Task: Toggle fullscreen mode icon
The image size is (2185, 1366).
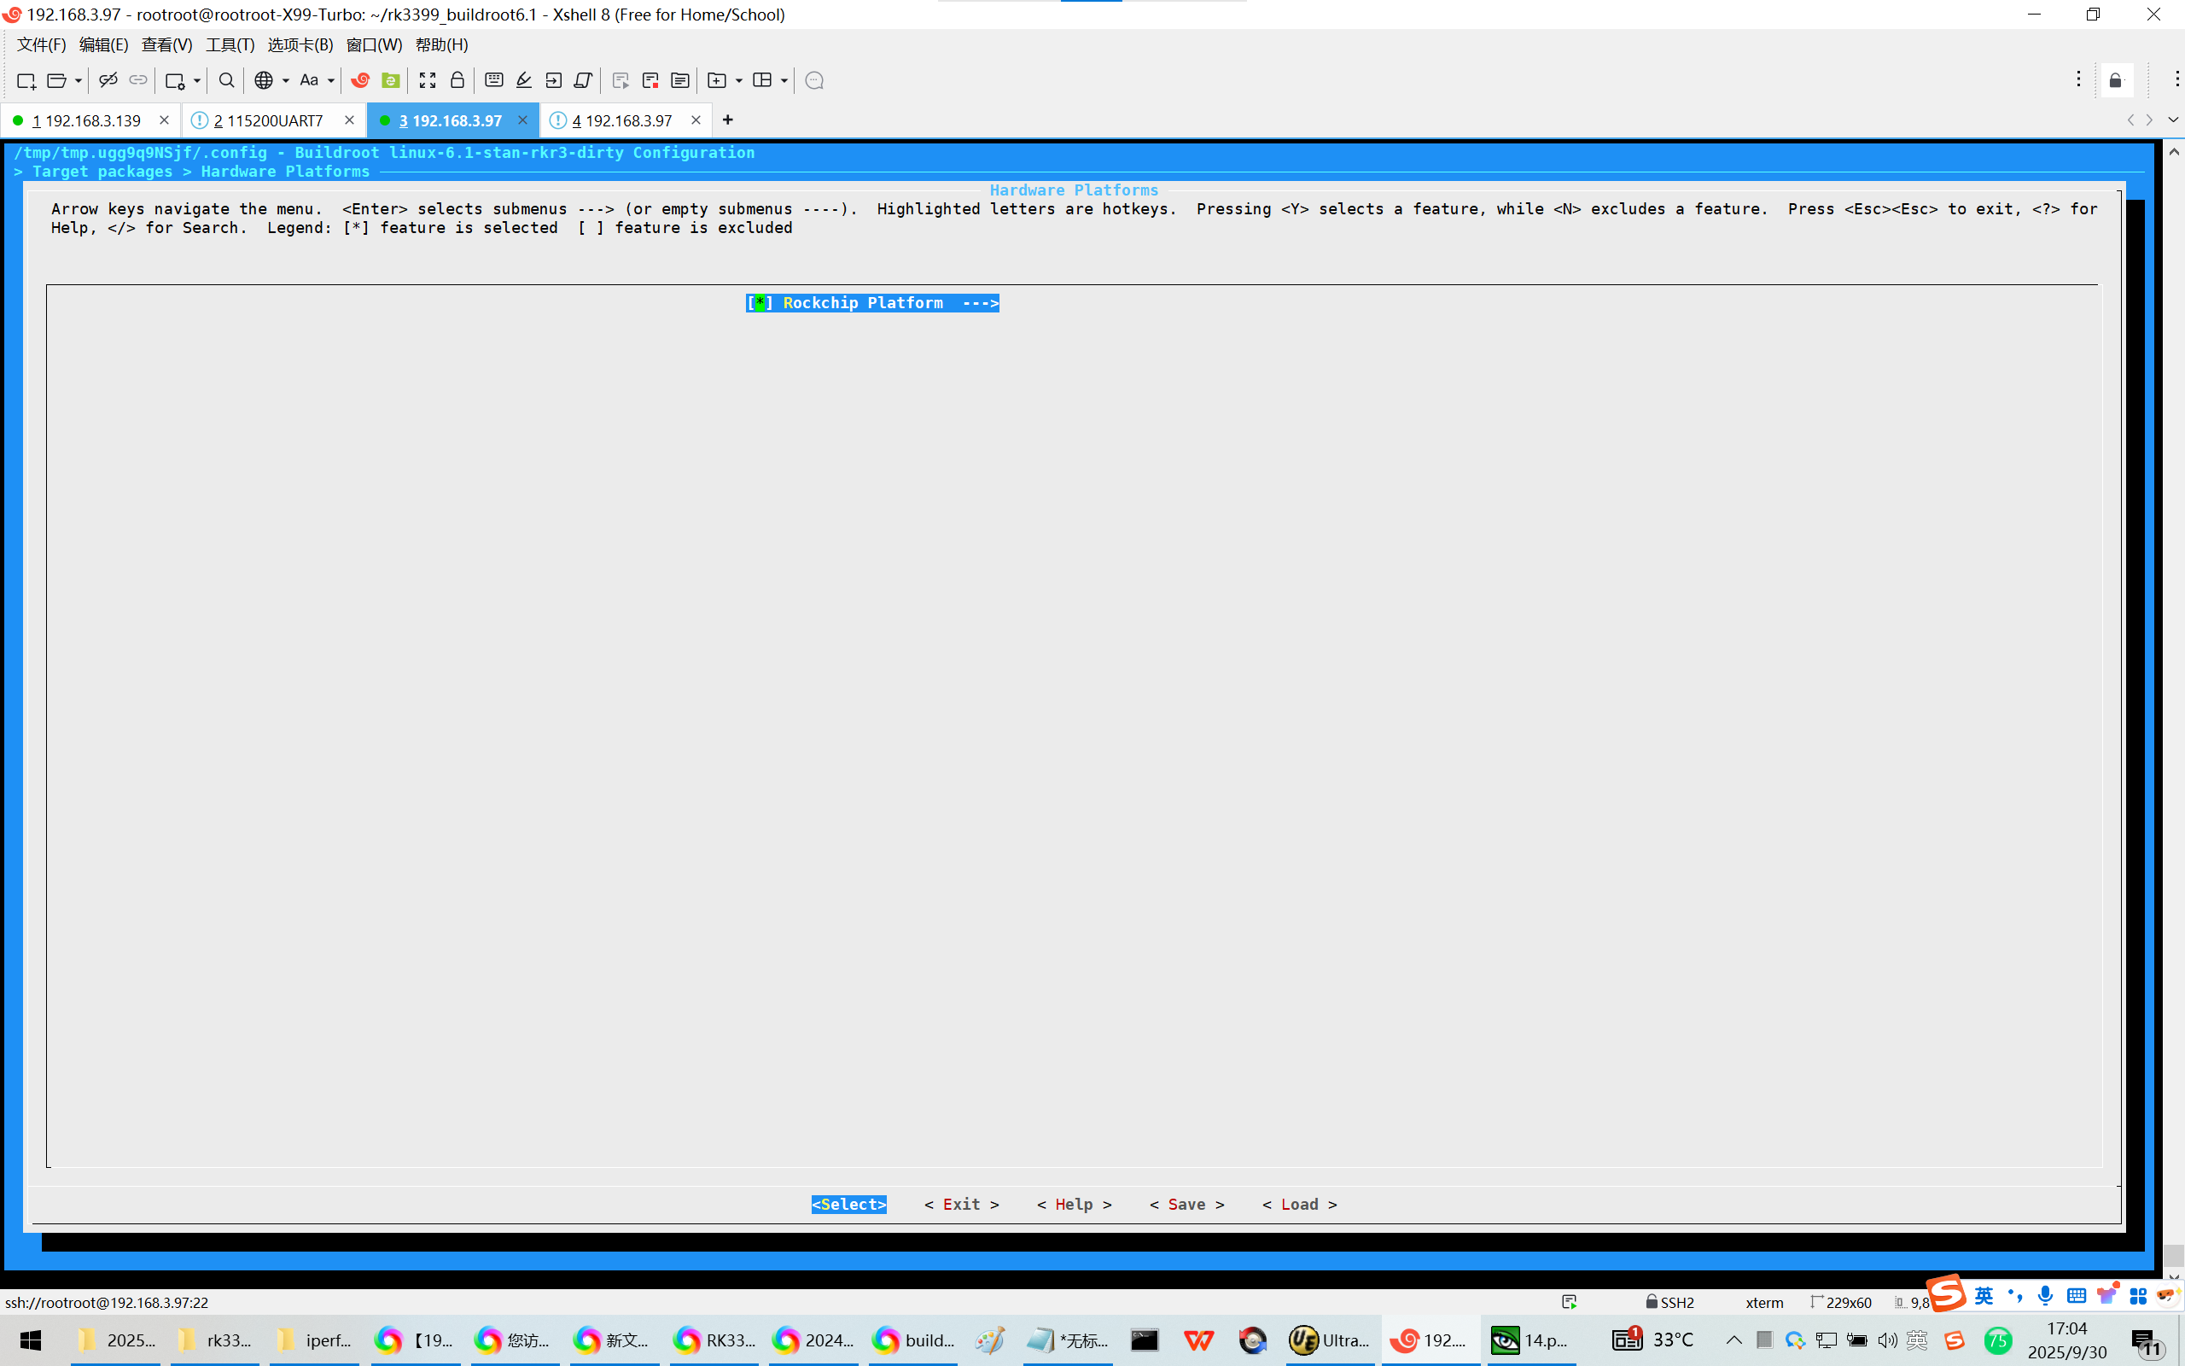Action: [427, 80]
